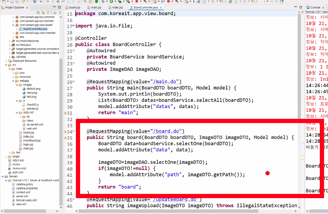328x214 pixels.
Task: Select default.png in images folder
Action: (31, 89)
